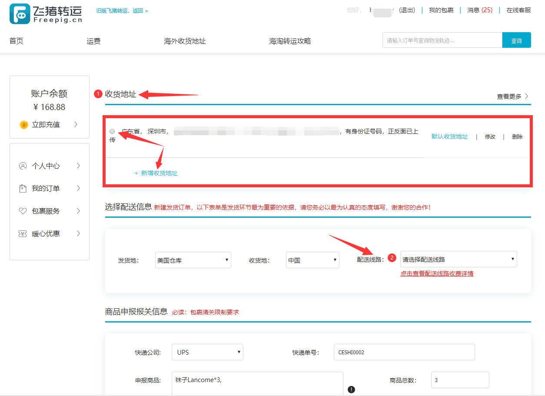Click the My Orders clipboard icon
The image size is (545, 396).
23,189
